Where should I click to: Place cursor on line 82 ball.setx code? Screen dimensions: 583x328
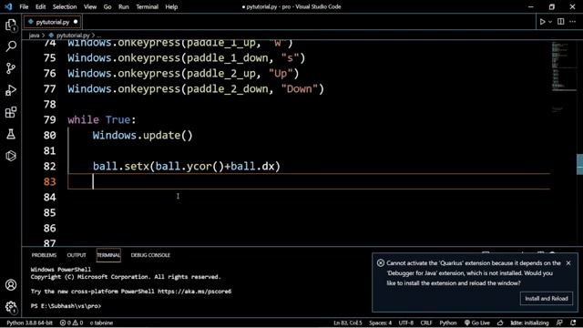pos(186,166)
